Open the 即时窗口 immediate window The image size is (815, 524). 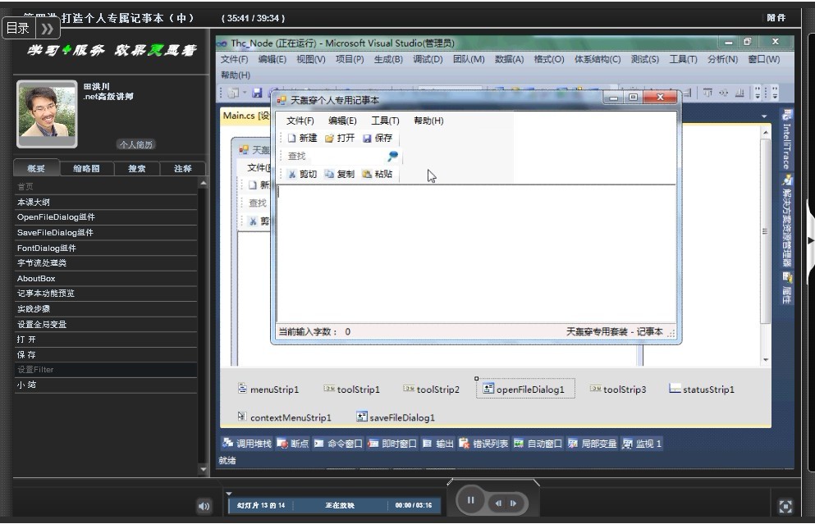pos(392,444)
